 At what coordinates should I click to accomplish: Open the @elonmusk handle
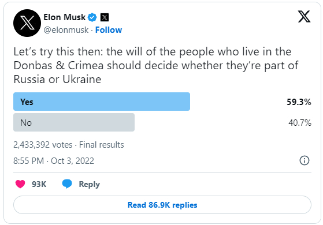coord(66,30)
